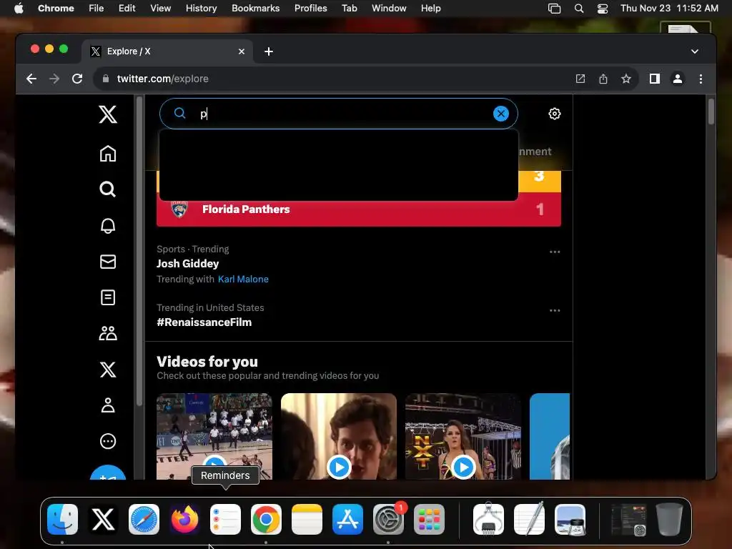Open the Window menu

click(x=389, y=9)
